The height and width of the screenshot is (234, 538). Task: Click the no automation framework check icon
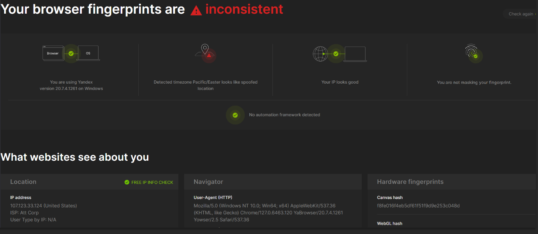click(x=235, y=115)
